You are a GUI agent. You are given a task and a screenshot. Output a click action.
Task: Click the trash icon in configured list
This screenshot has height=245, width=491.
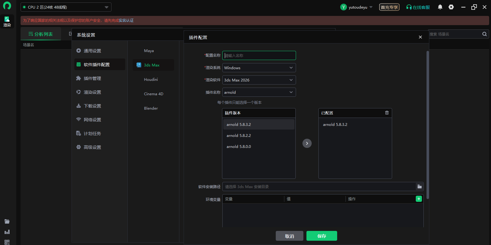tap(387, 113)
